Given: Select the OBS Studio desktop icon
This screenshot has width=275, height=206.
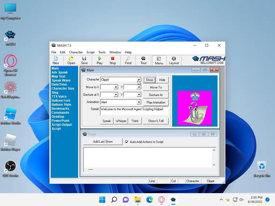Looking at the screenshot, I should (x=10, y=168).
